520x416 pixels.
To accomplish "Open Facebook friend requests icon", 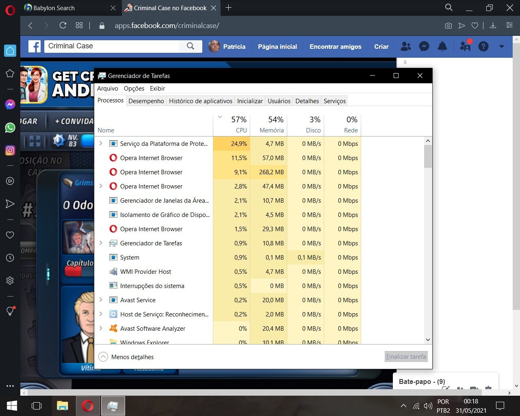I will [x=406, y=46].
